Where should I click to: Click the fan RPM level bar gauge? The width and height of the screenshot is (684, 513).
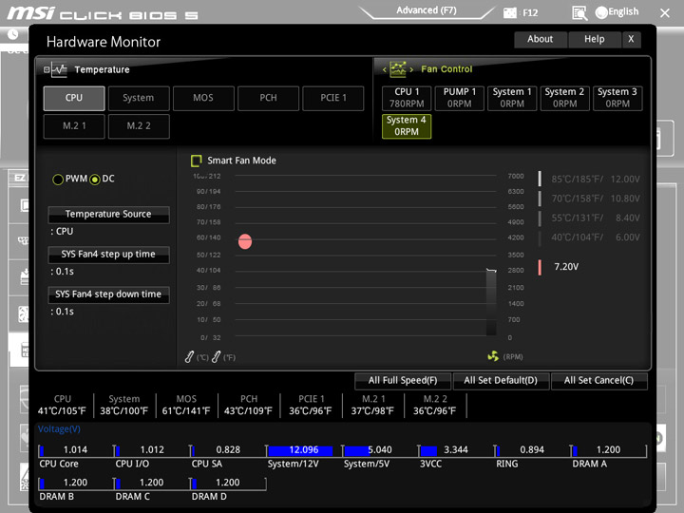point(491,302)
